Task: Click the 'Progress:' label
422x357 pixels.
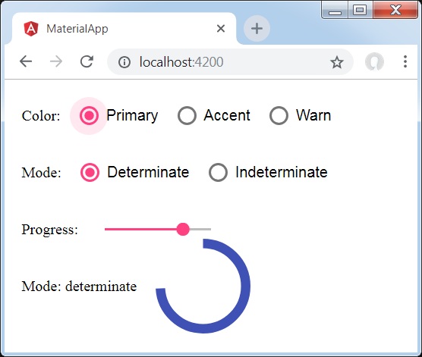Action: (50, 230)
